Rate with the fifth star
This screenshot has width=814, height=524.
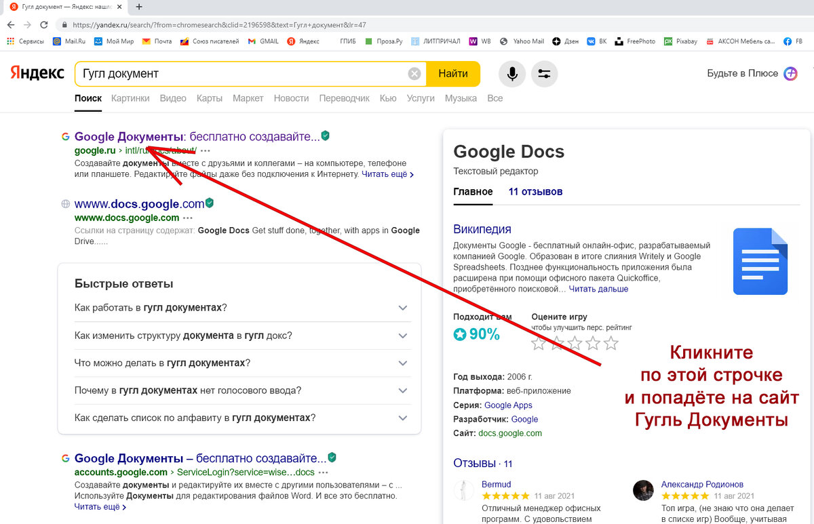click(610, 342)
